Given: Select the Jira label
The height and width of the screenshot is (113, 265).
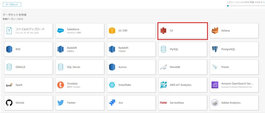Looking at the screenshot, I should point(121,103).
